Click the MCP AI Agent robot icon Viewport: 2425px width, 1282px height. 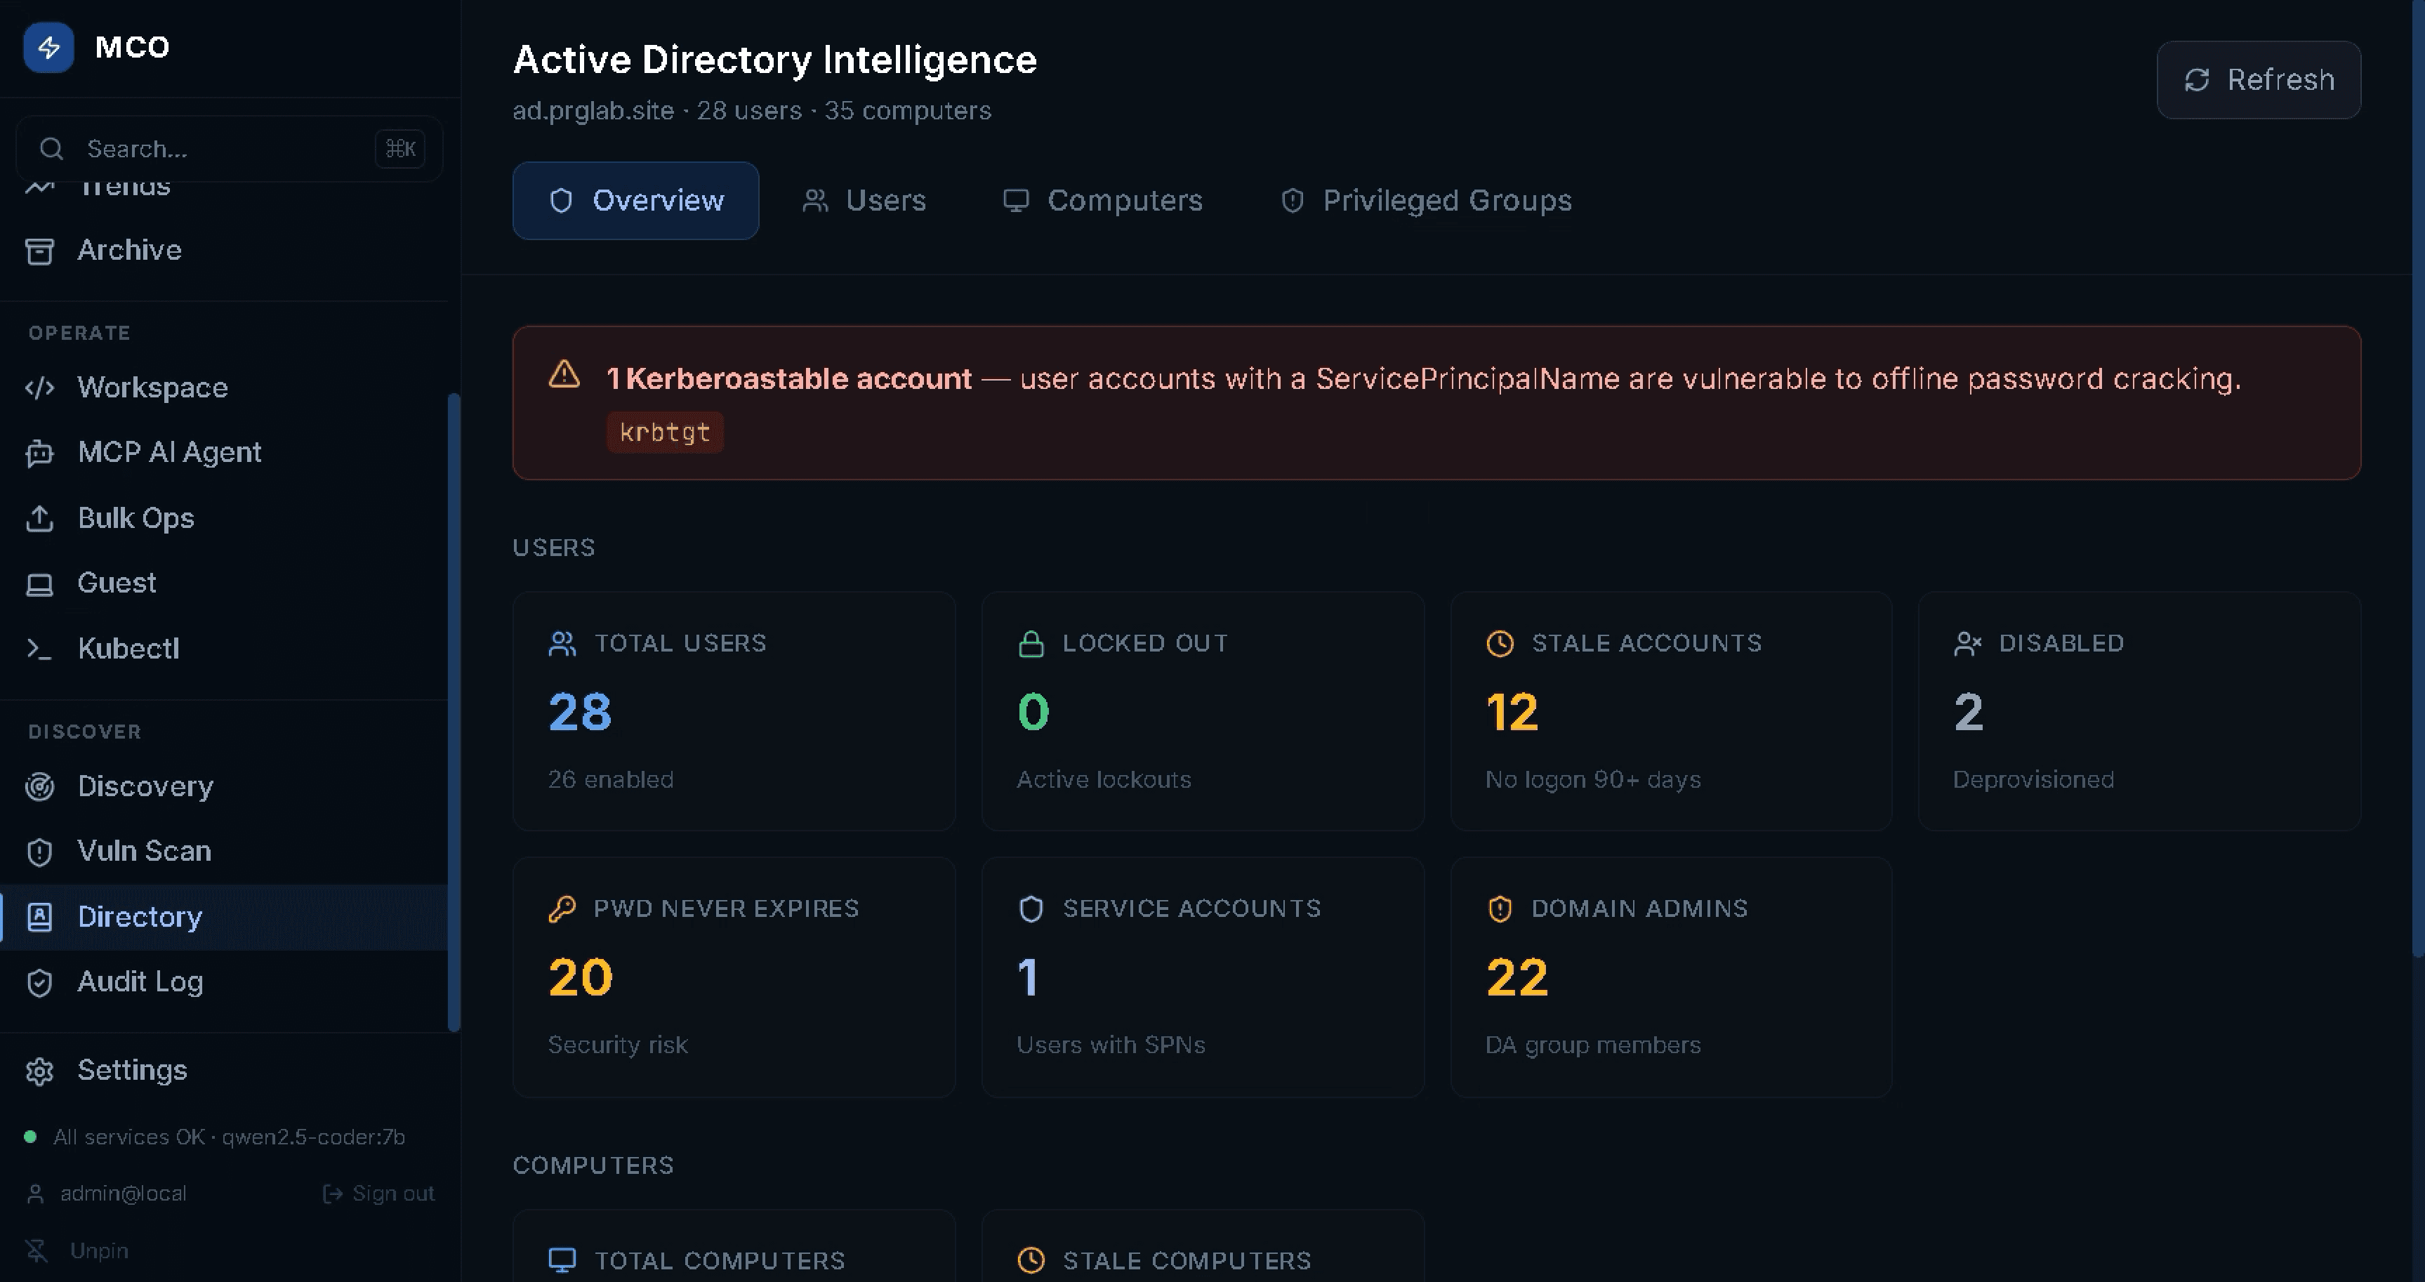click(39, 454)
